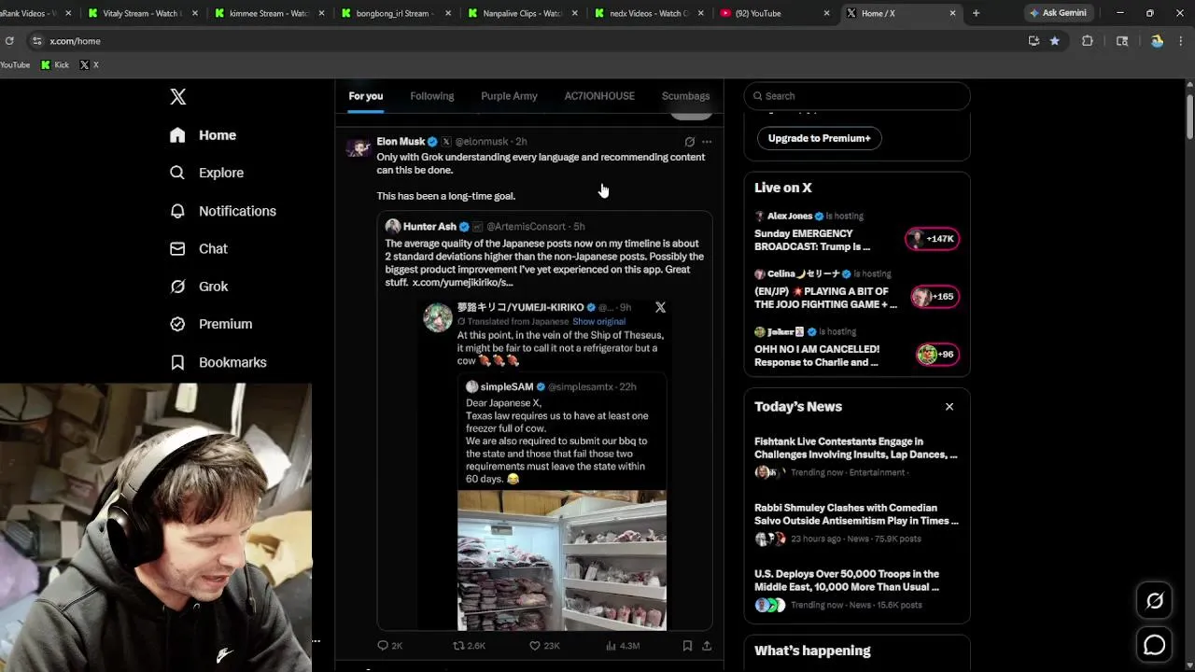
Task: Reply to Elon Musk's post
Action: pos(389,645)
